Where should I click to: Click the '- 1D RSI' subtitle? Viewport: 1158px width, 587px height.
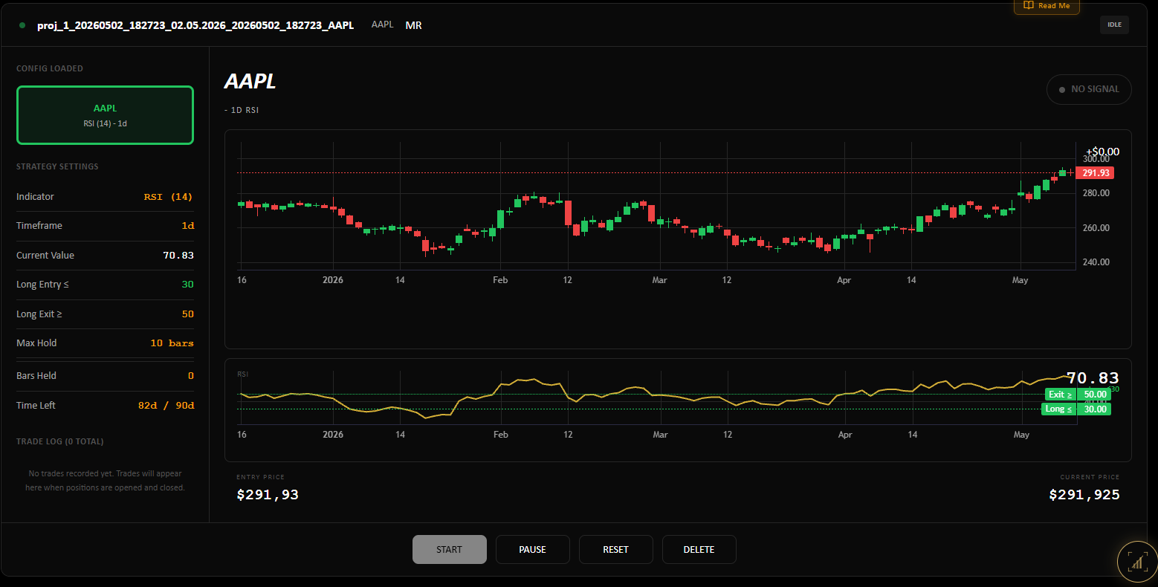point(242,110)
